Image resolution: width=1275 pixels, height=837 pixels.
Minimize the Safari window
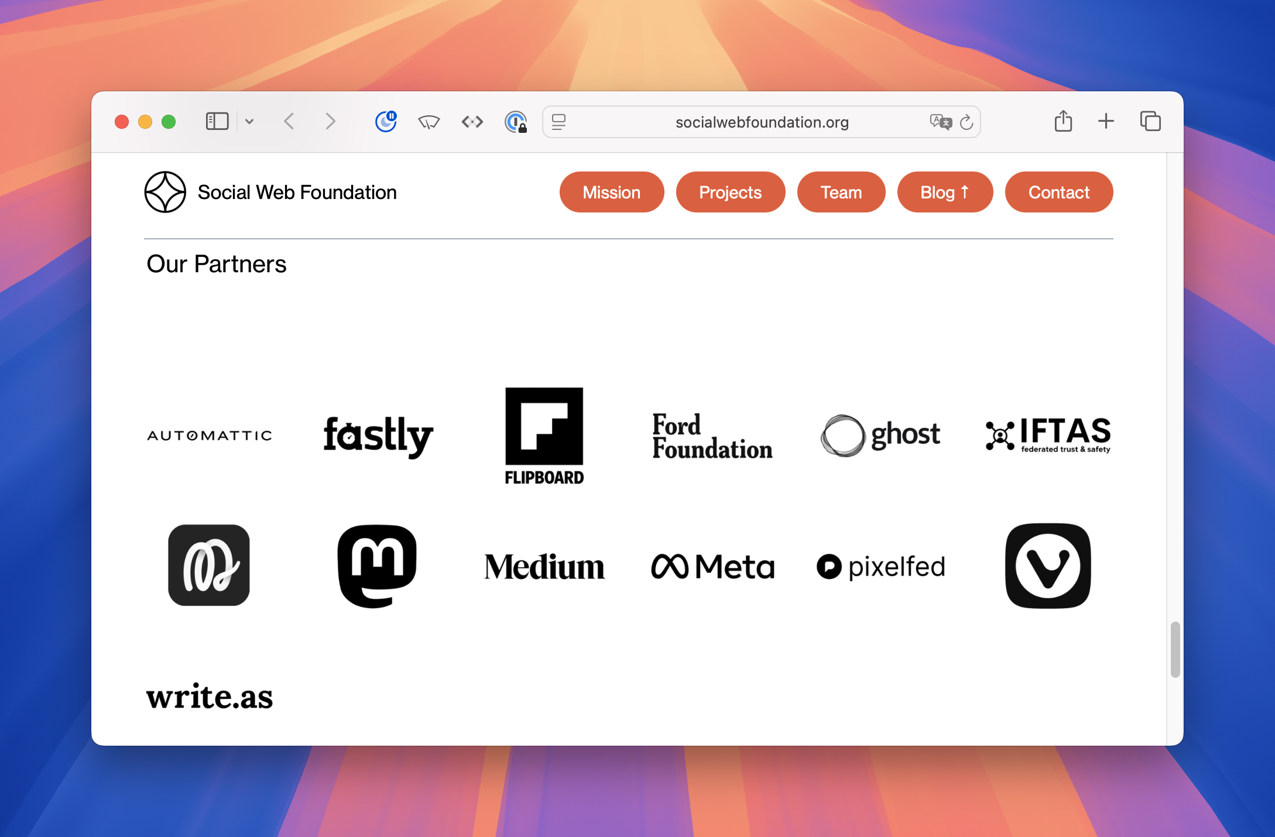(145, 122)
